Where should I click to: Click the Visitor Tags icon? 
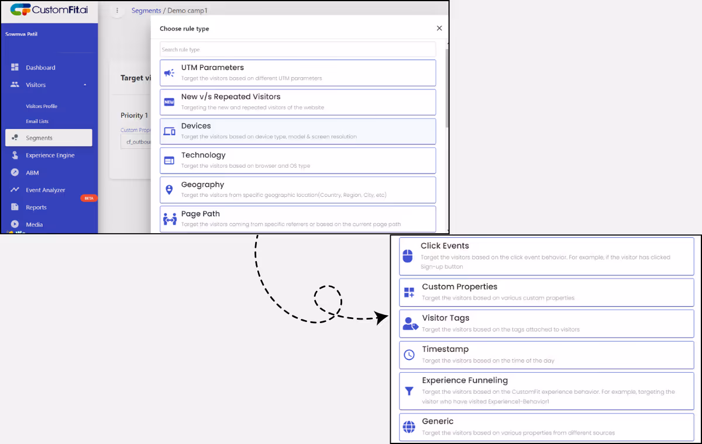pos(409,323)
